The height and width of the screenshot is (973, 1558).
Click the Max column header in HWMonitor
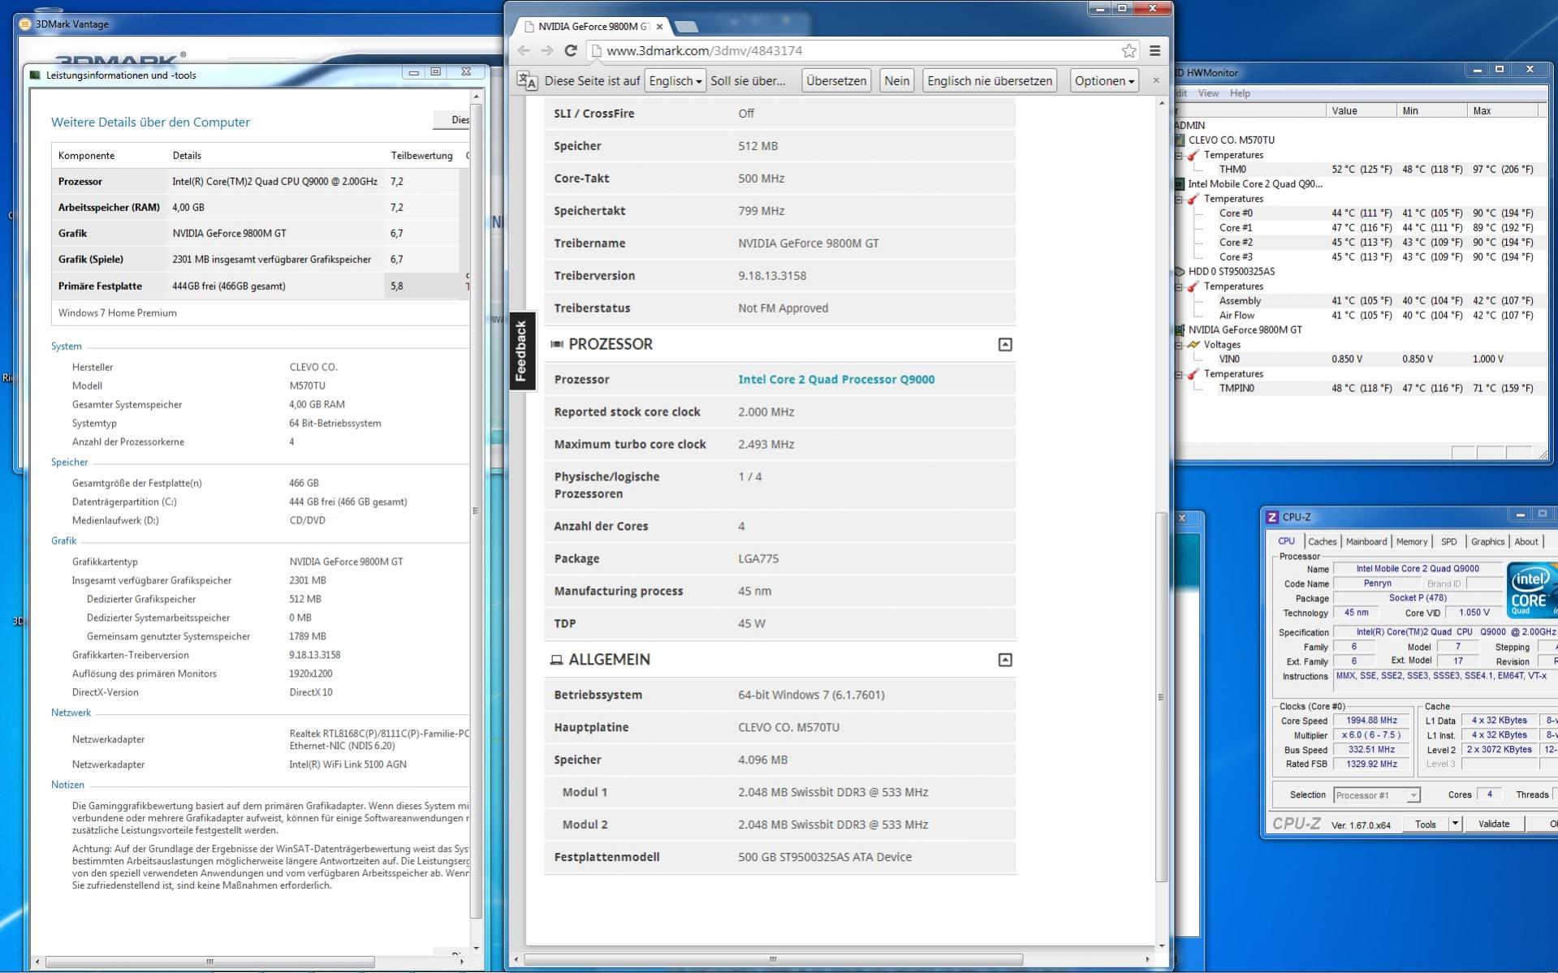pos(1503,110)
